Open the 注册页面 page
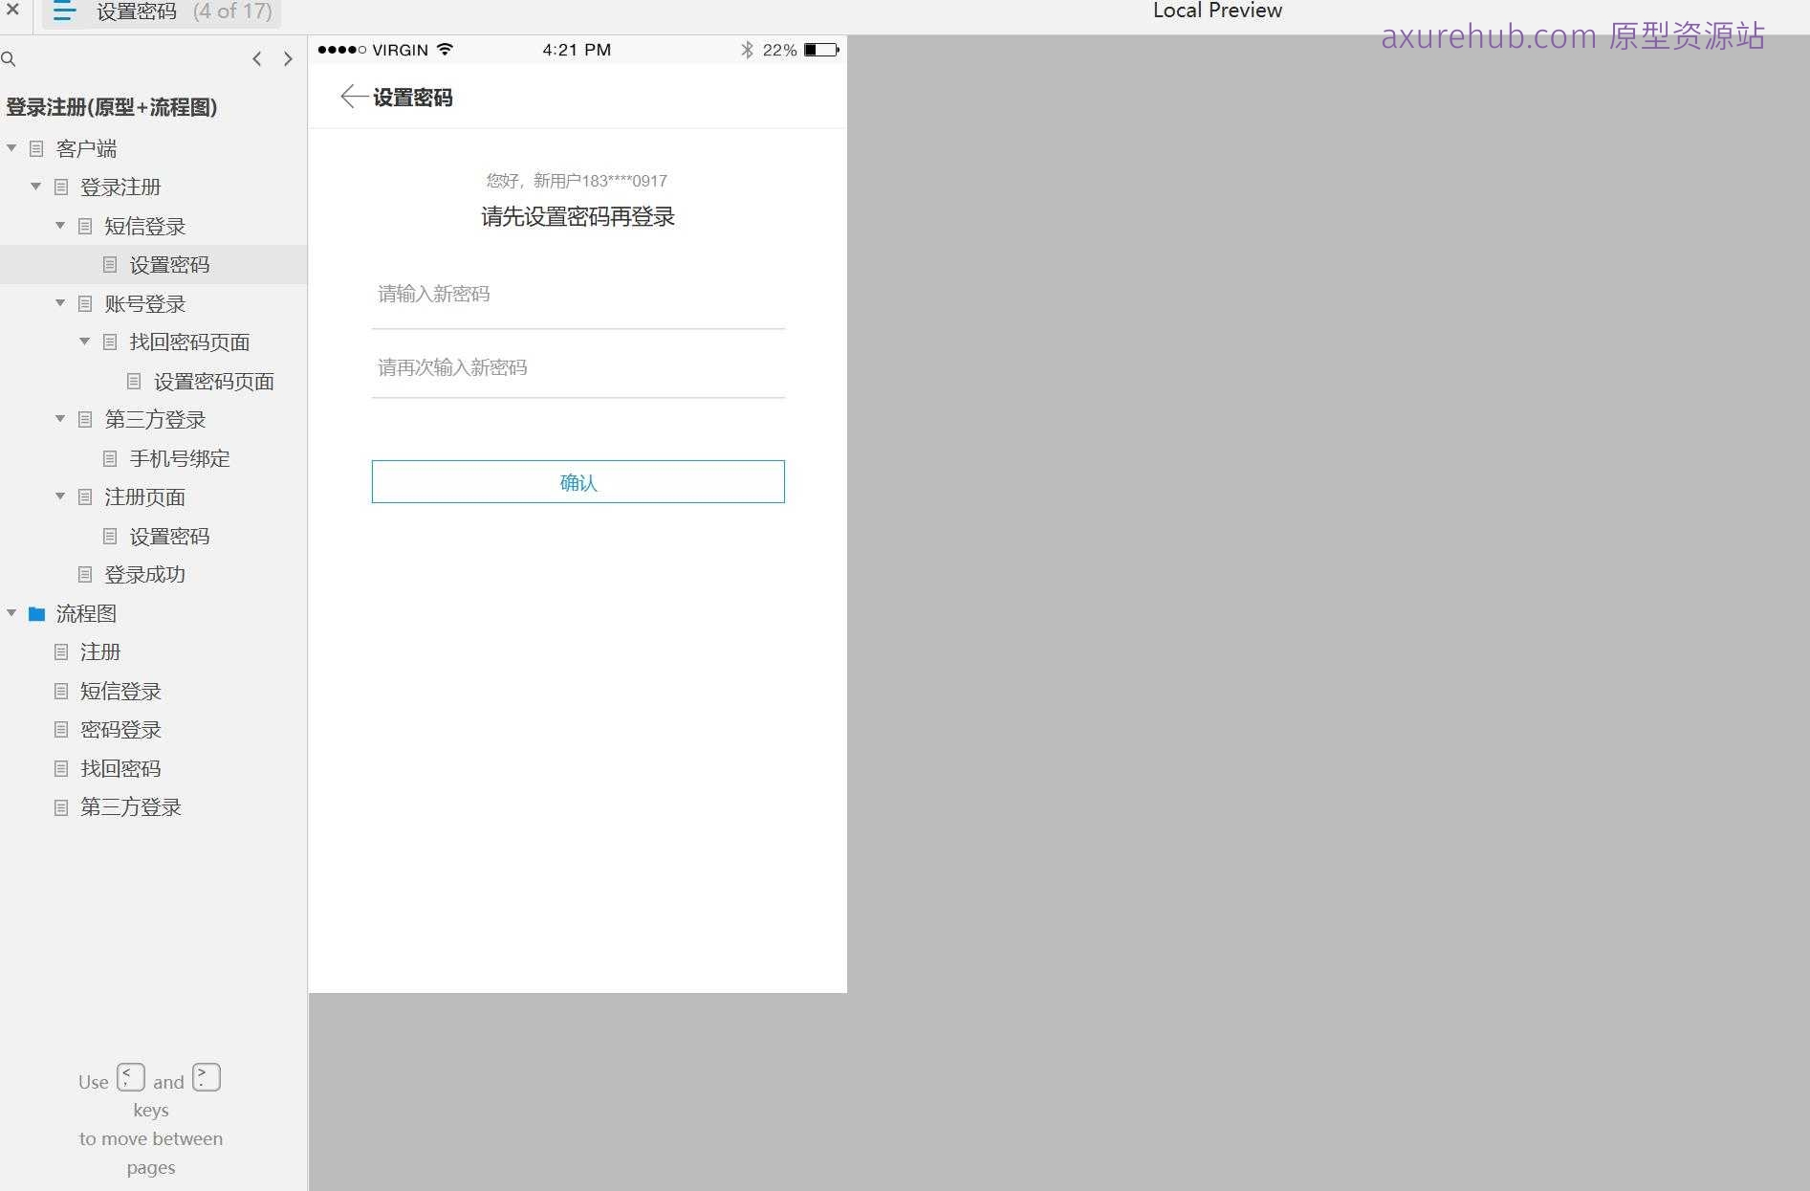1810x1191 pixels. [144, 496]
